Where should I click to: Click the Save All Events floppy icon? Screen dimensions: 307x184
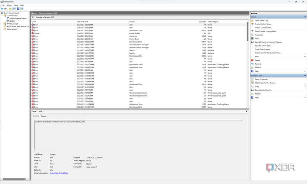[x=252, y=42]
